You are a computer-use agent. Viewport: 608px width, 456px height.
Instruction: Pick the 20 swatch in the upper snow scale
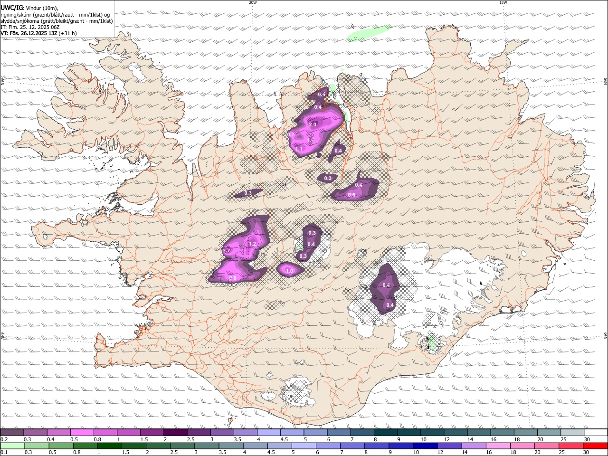coord(549,432)
